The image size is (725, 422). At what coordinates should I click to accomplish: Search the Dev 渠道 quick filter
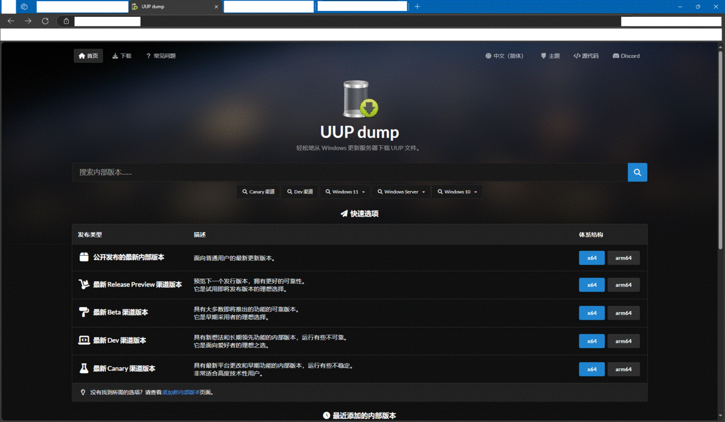tap(300, 192)
